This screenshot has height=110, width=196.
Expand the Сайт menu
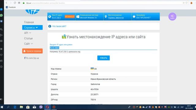(x=28, y=44)
